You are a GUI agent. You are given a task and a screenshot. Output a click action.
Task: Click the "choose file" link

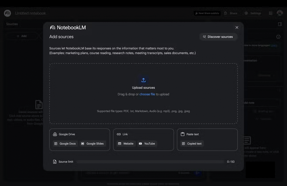[x=147, y=94]
